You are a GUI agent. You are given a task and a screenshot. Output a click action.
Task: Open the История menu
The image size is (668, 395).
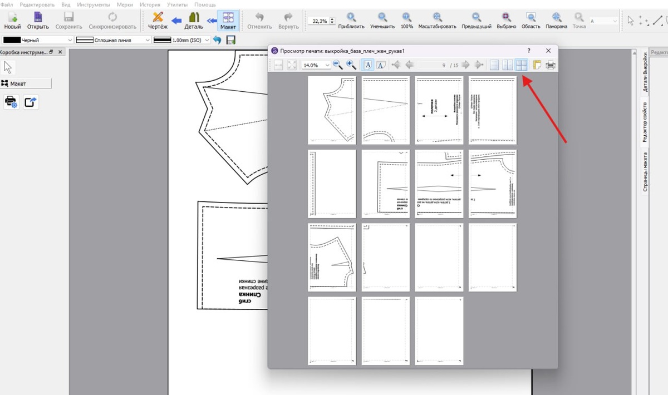point(150,4)
